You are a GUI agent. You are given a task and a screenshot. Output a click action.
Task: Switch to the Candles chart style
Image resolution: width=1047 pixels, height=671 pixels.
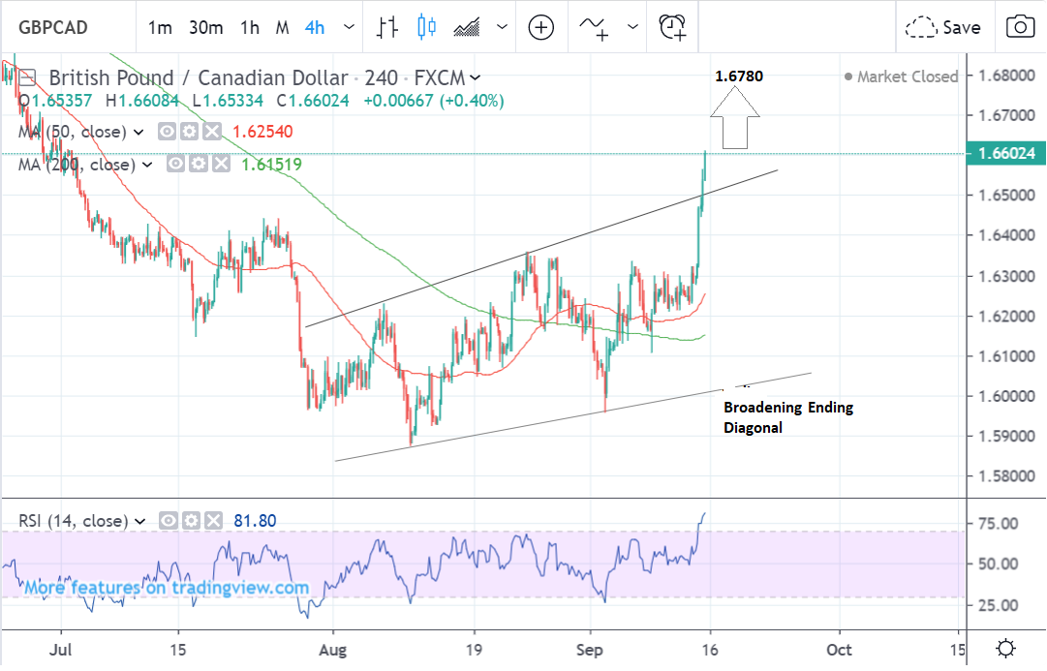pos(426,27)
